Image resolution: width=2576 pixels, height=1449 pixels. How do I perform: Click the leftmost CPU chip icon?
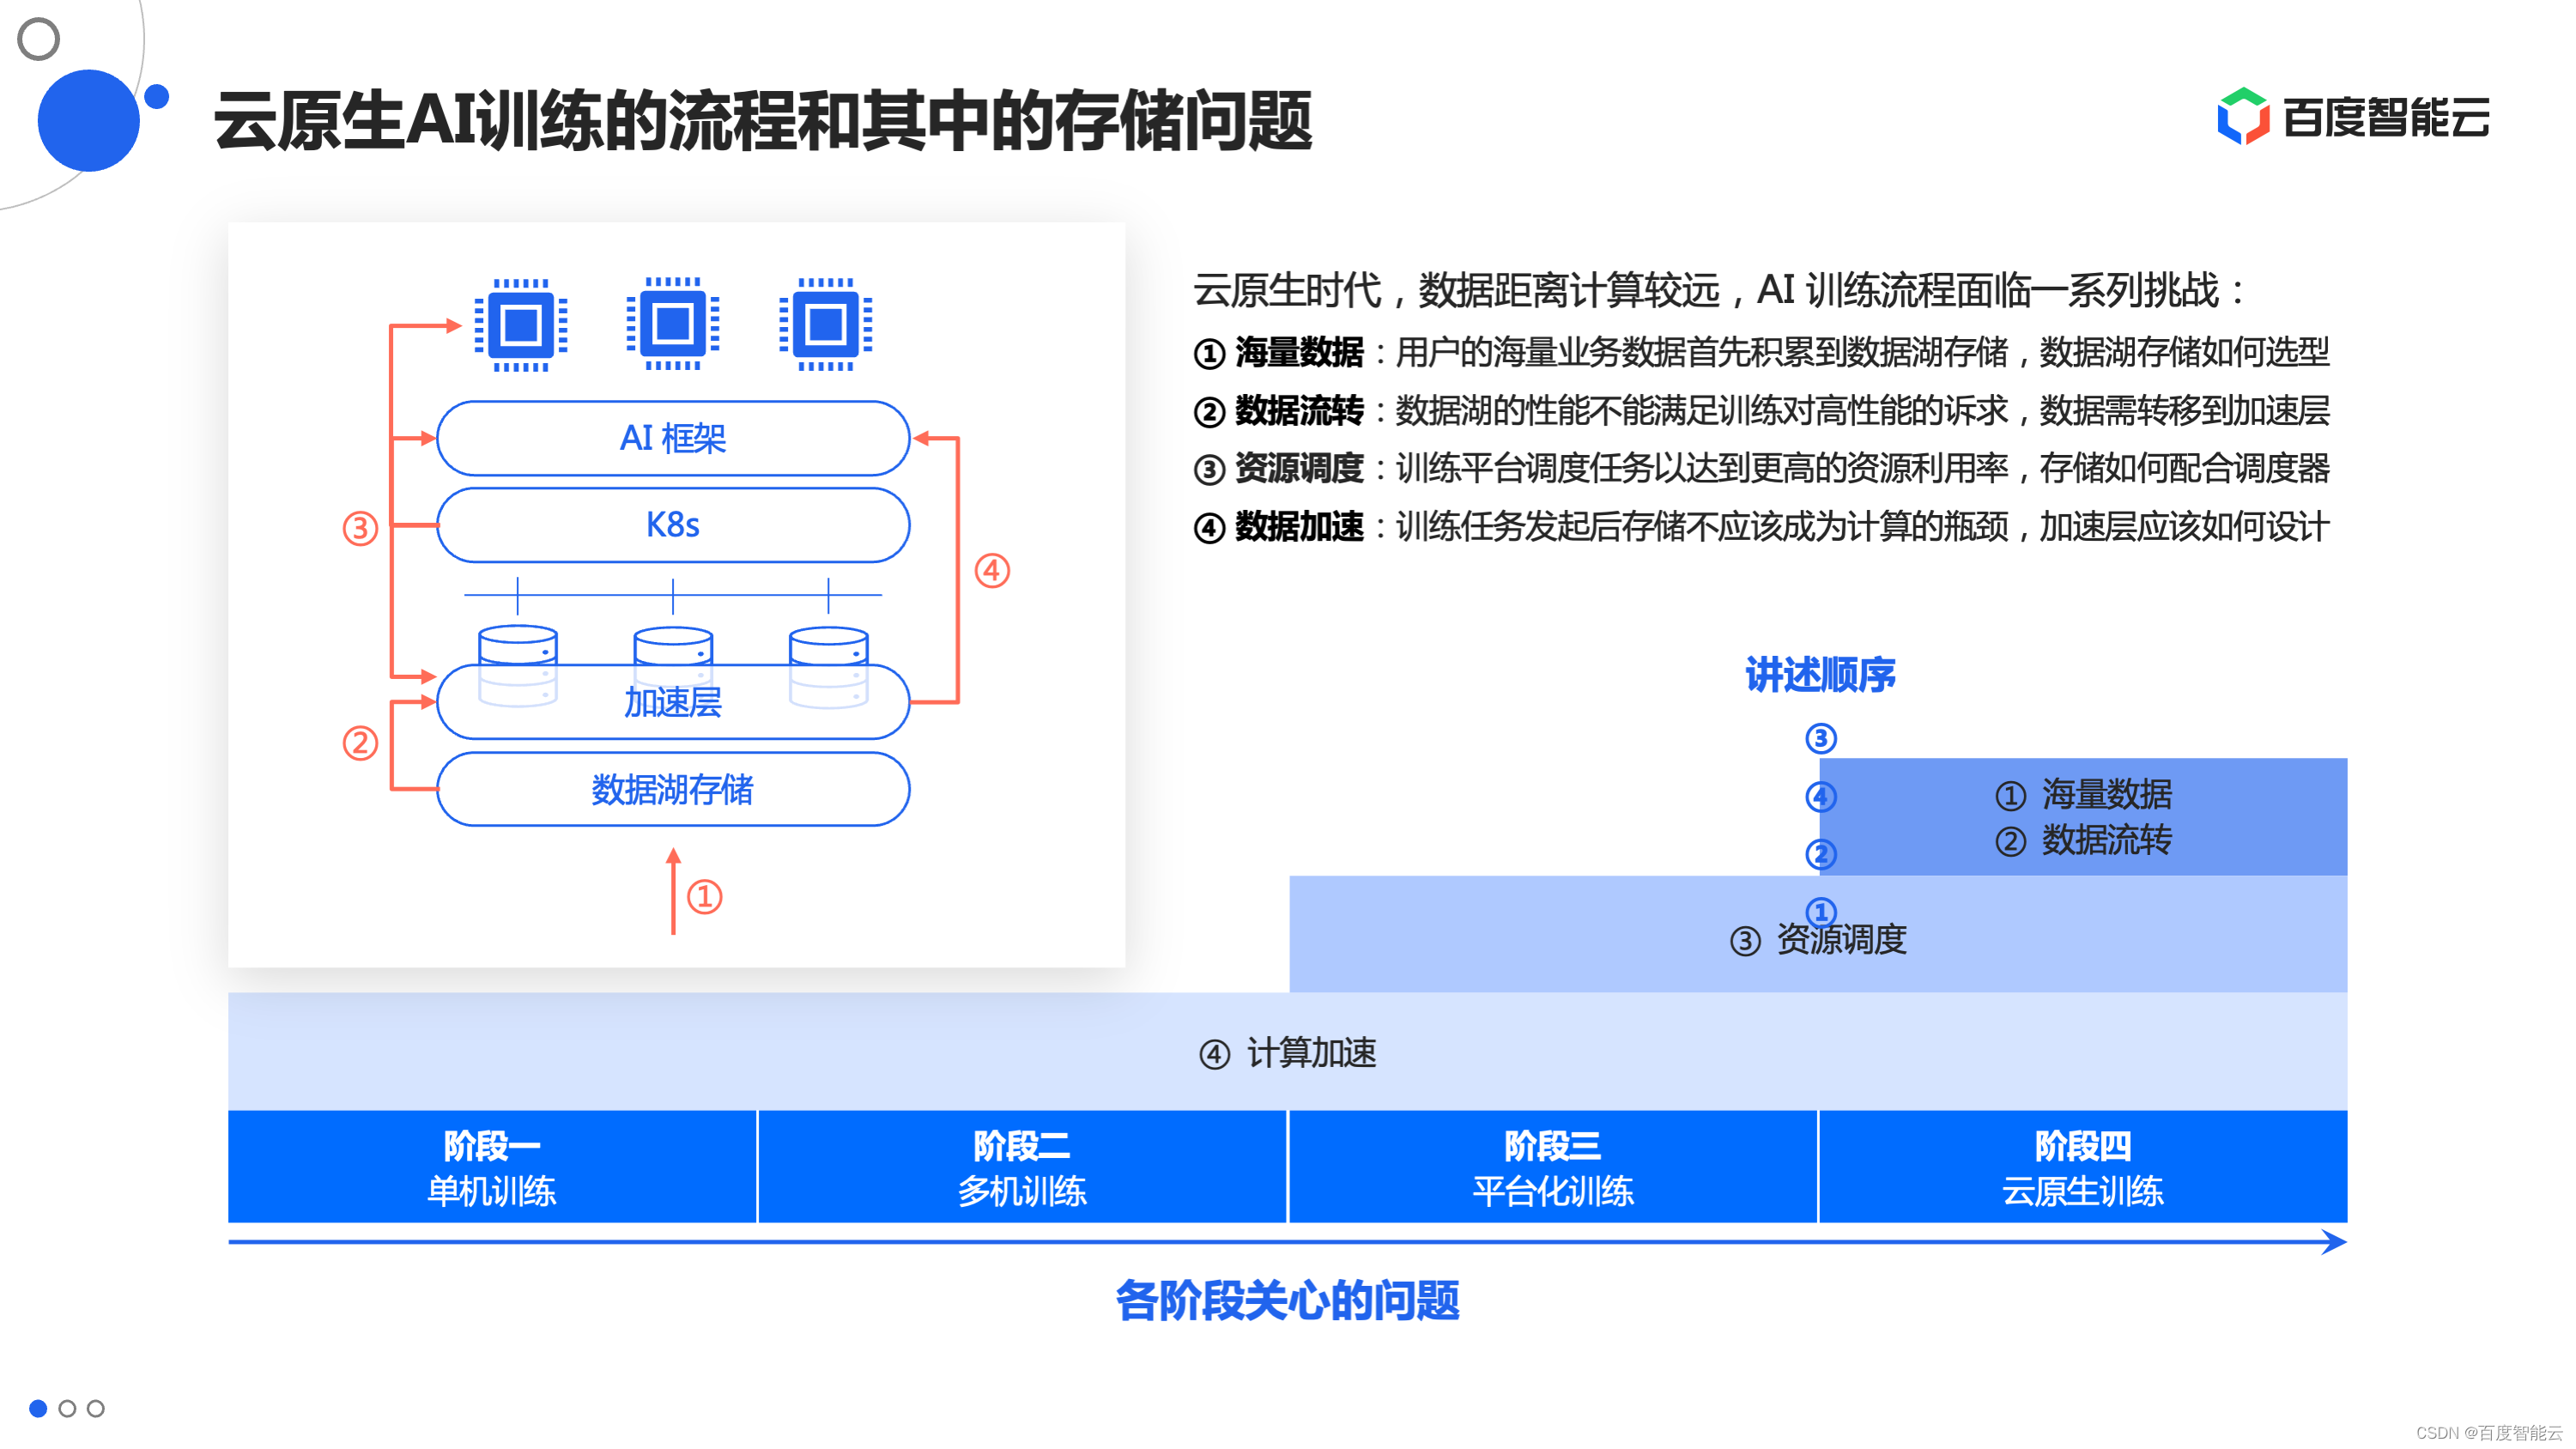520,325
